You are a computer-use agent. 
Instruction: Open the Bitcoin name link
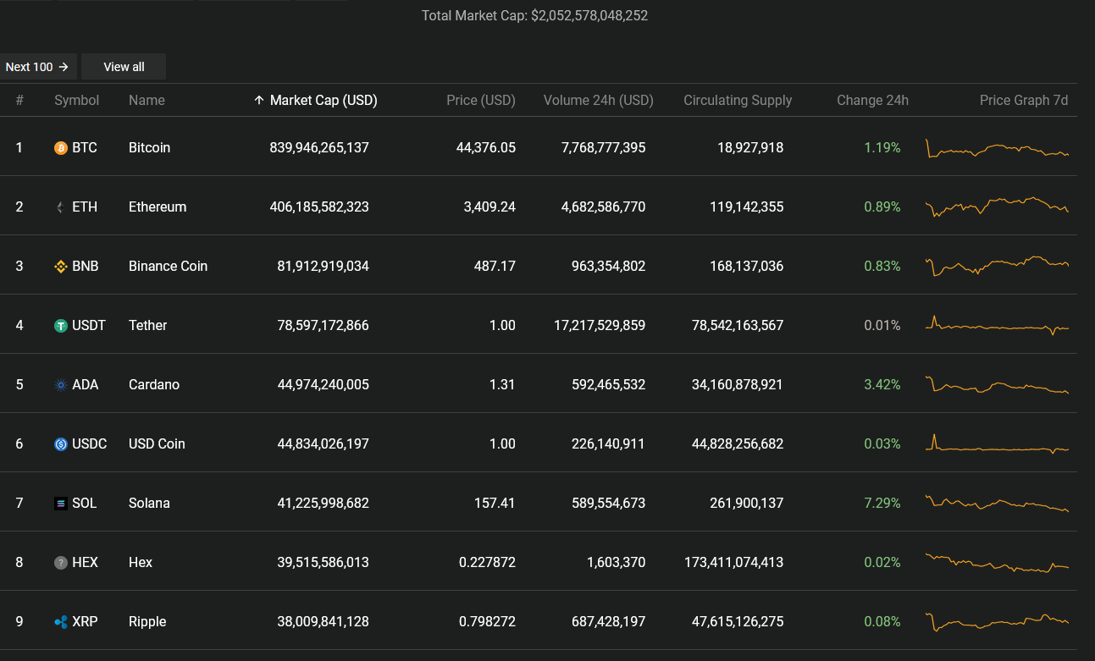(149, 147)
